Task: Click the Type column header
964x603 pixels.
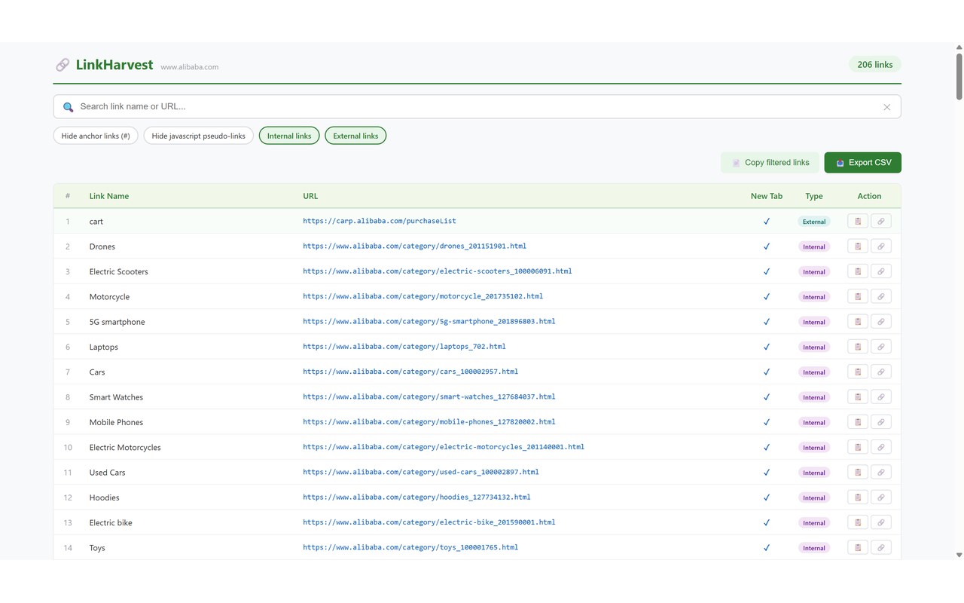Action: [x=814, y=196]
